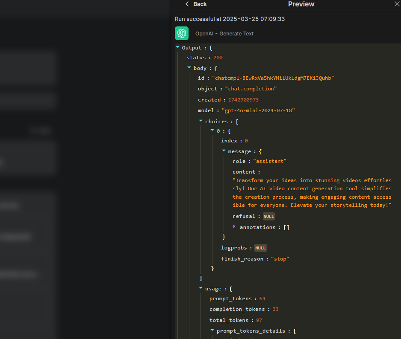This screenshot has height=339, width=401.
Task: Close the Preview panel with the X
Action: pyautogui.click(x=397, y=4)
